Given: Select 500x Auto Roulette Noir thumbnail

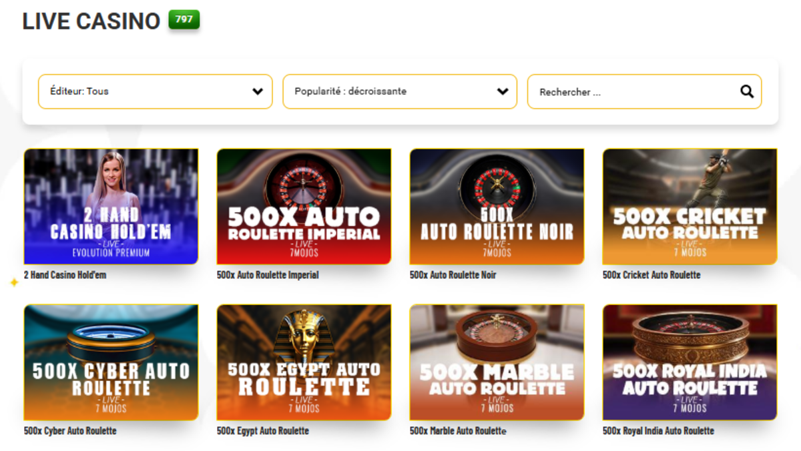Looking at the screenshot, I should [497, 206].
